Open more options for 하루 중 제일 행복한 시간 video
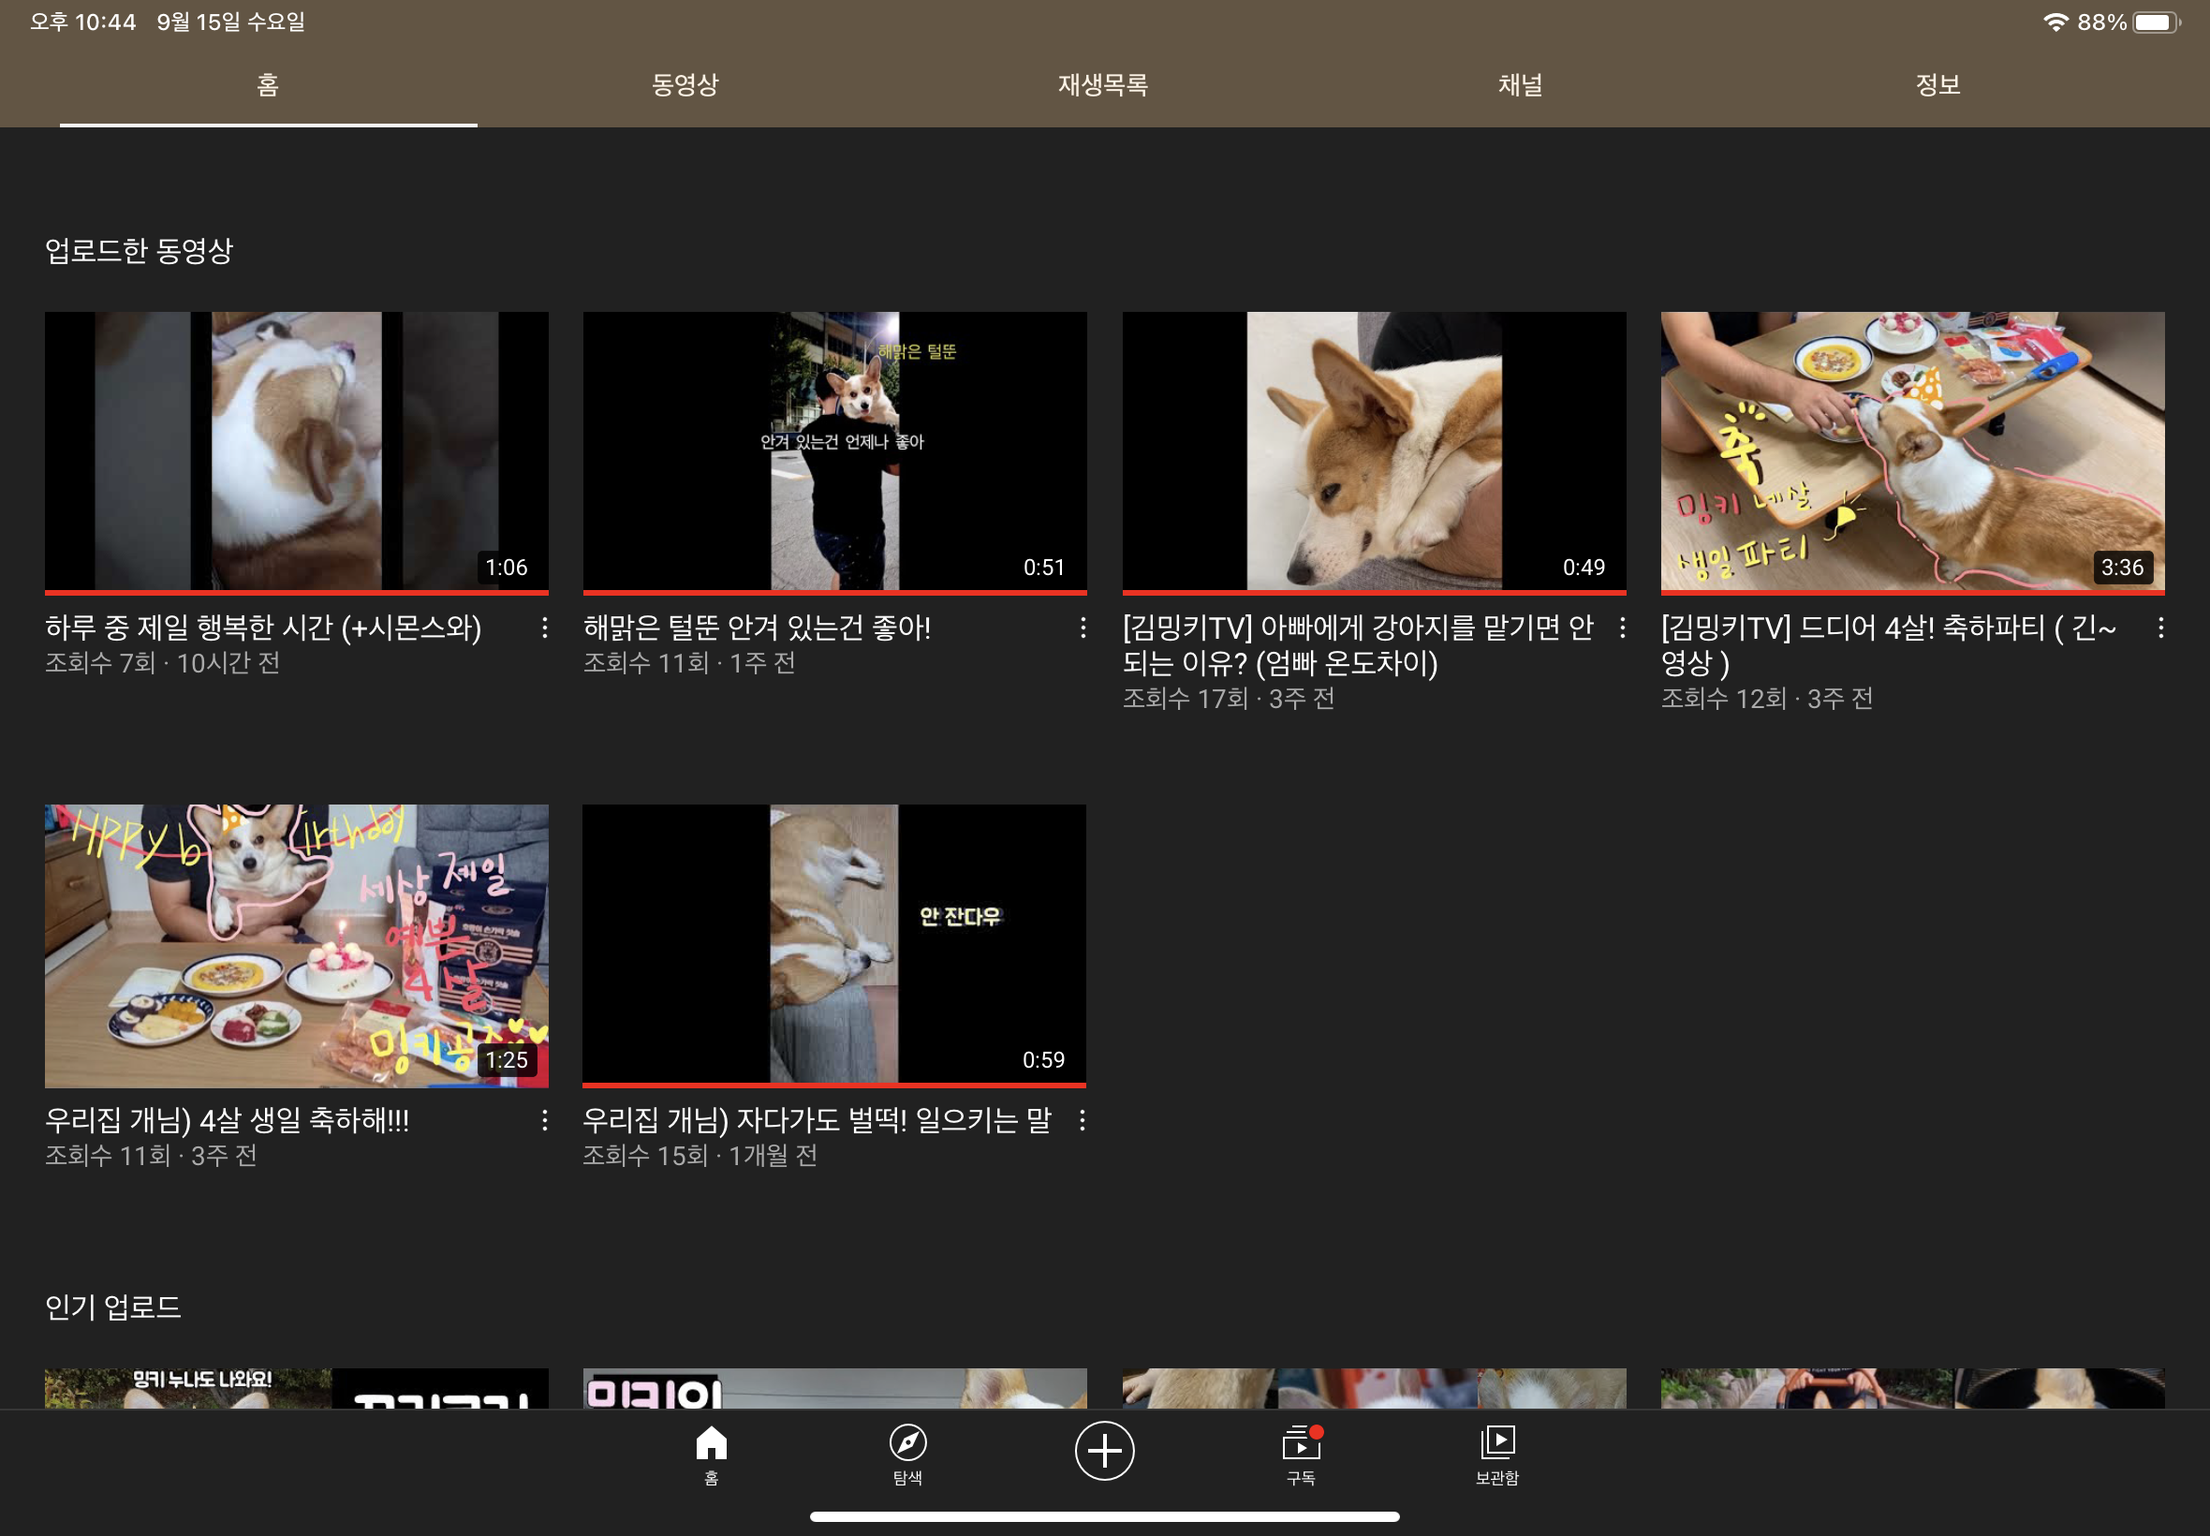2210x1536 pixels. 545,628
